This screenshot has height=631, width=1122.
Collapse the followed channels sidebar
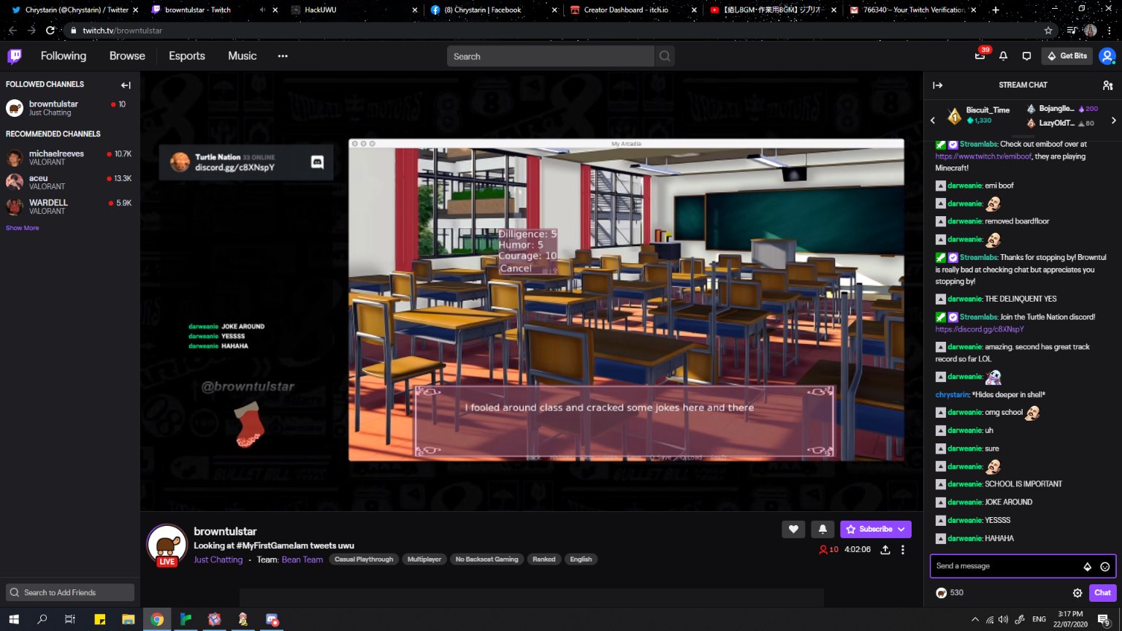pos(126,85)
